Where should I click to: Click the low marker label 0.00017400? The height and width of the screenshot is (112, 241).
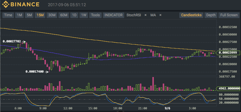coord(35,72)
